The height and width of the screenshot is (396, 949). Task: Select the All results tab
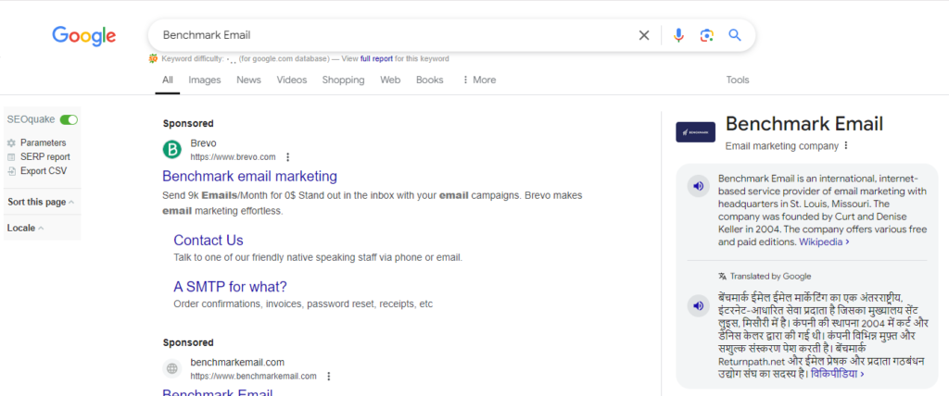pyautogui.click(x=168, y=80)
